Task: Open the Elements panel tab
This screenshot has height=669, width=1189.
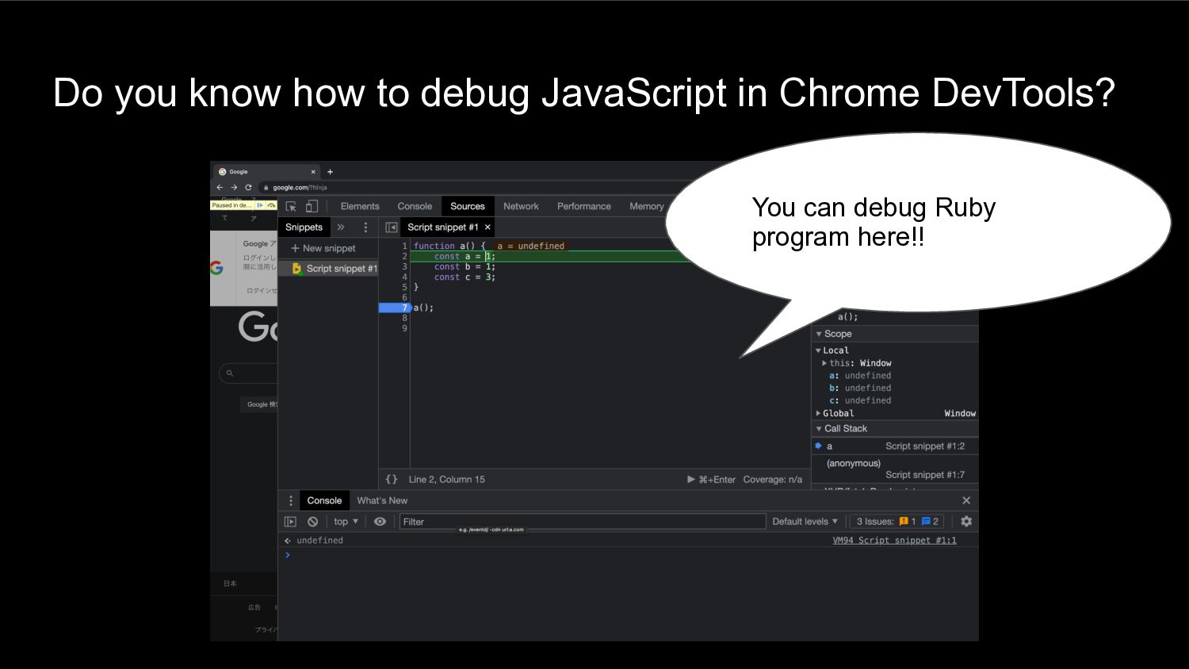Action: (360, 206)
